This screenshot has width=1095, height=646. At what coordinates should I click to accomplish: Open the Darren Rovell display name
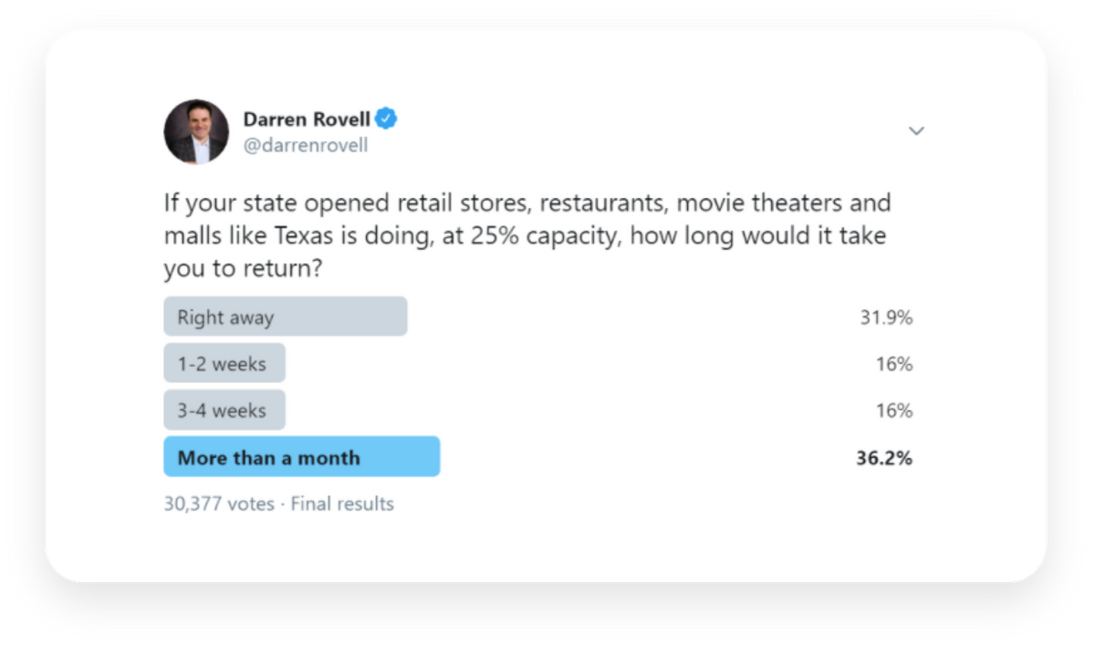tap(307, 120)
